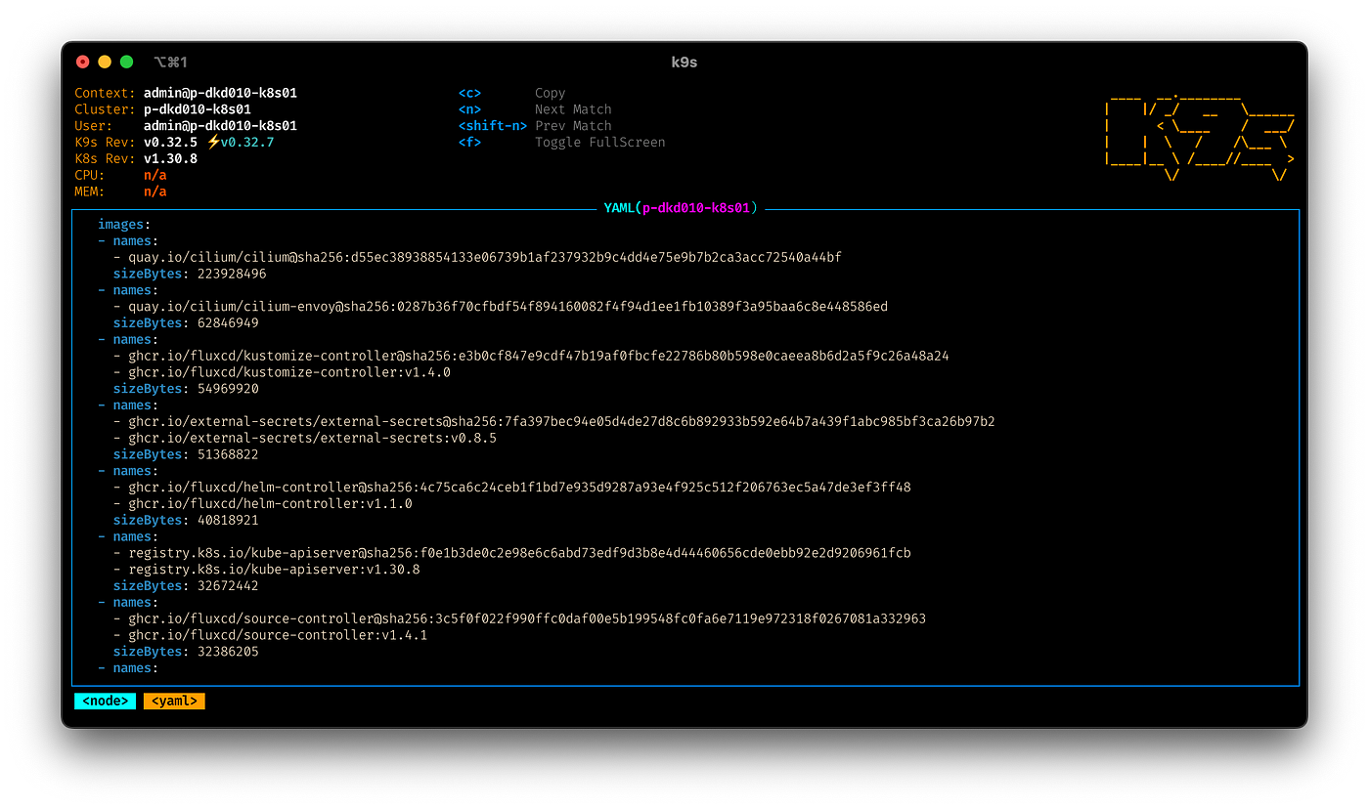Click the new version v0.32.7 text
Screen dimensions: 1369x809
point(247,143)
